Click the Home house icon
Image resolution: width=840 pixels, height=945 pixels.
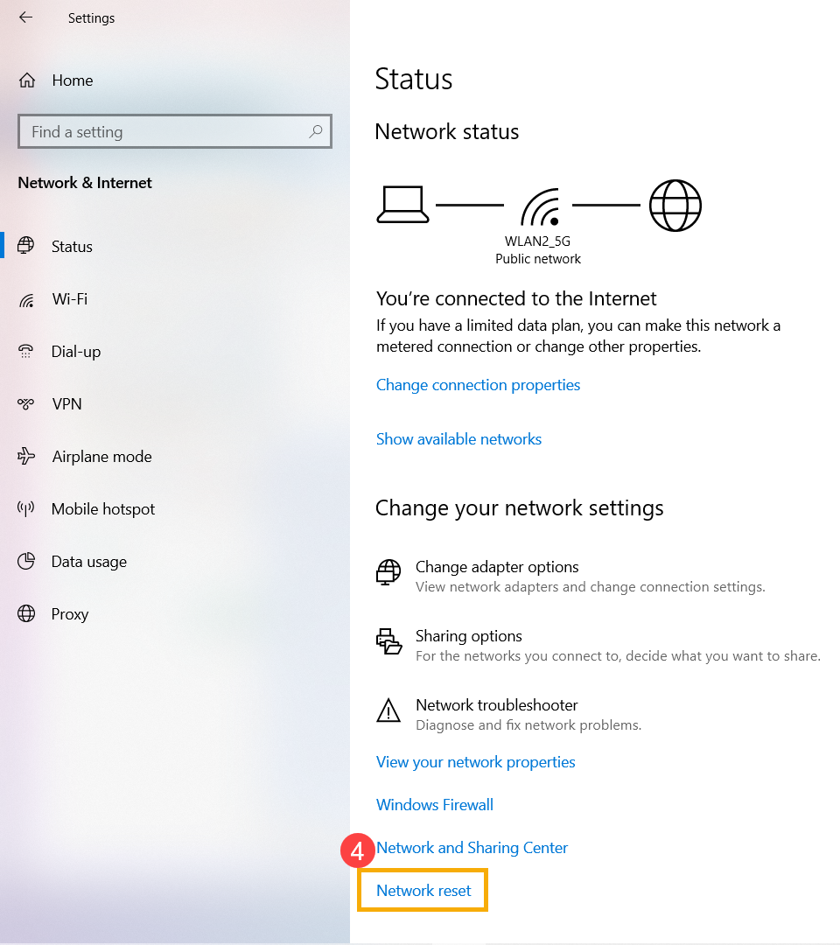coord(26,80)
